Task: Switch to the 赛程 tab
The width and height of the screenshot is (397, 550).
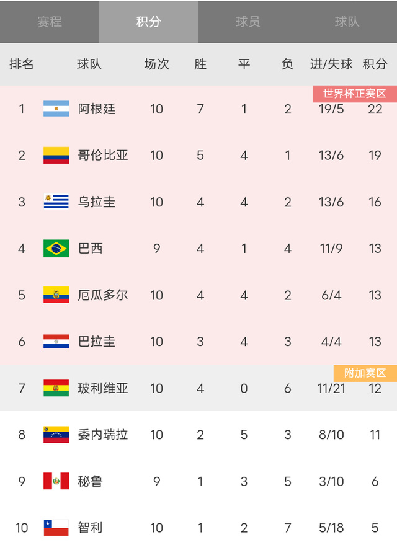Action: [x=49, y=20]
